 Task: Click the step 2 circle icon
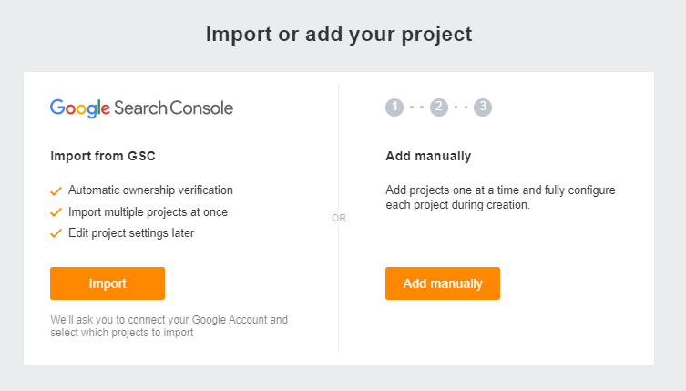(438, 108)
